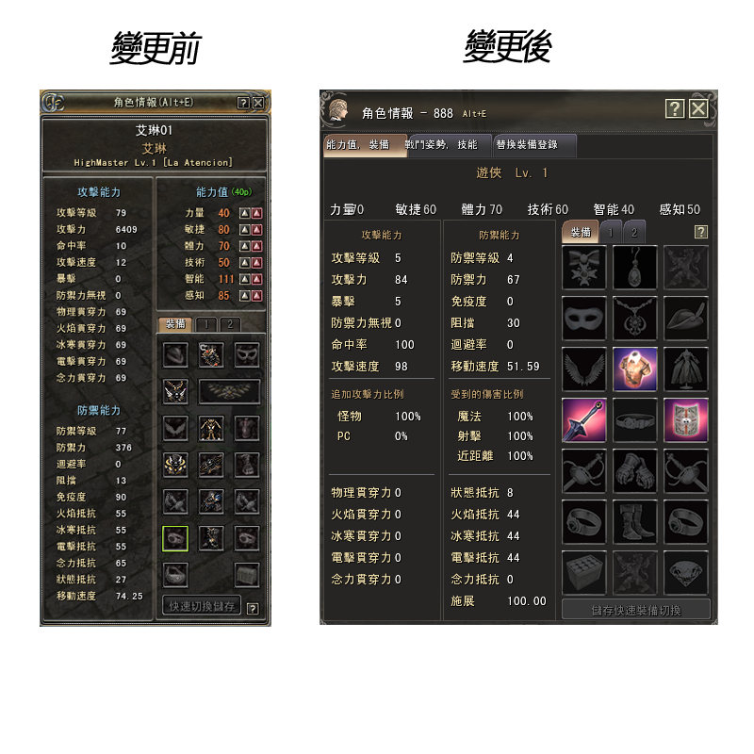Click the 快速切換儲存 button in old panel
Viewport: 754px width, 754px height.
(202, 606)
